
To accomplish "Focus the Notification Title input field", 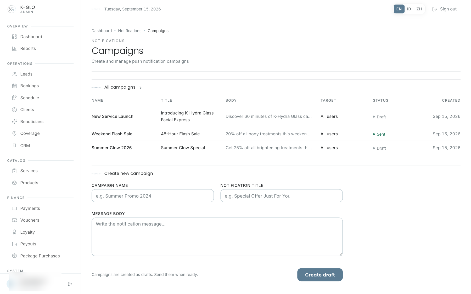I will (x=282, y=196).
